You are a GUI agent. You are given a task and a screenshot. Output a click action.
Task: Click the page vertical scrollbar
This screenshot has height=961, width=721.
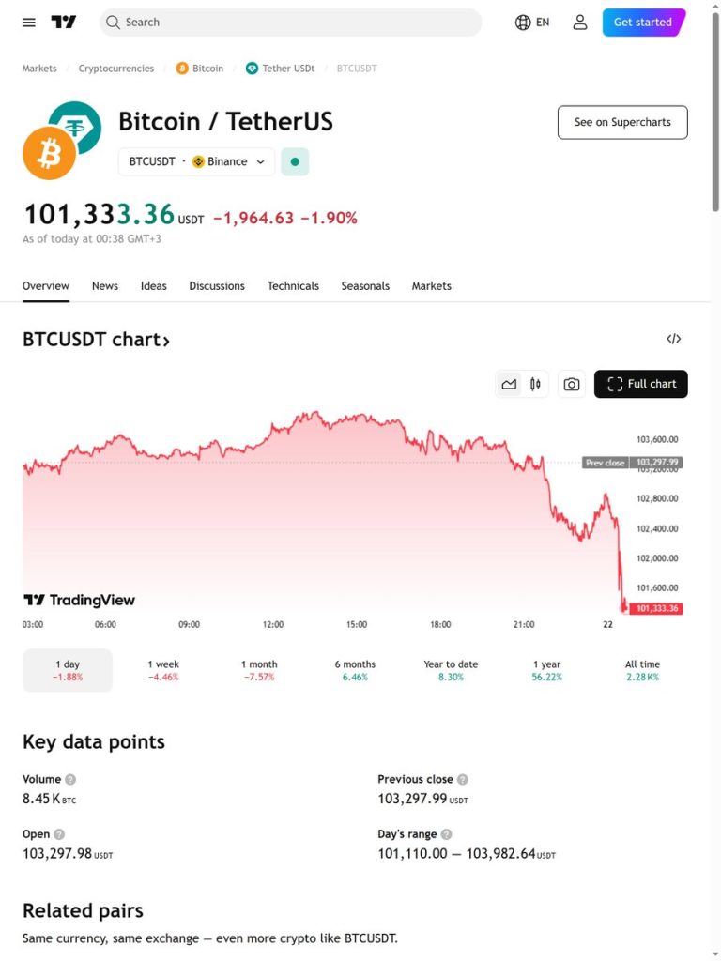(x=714, y=111)
